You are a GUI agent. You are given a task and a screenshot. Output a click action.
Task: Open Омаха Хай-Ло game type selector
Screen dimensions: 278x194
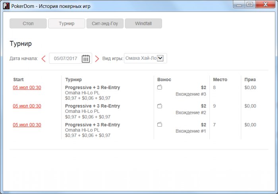[145, 58]
